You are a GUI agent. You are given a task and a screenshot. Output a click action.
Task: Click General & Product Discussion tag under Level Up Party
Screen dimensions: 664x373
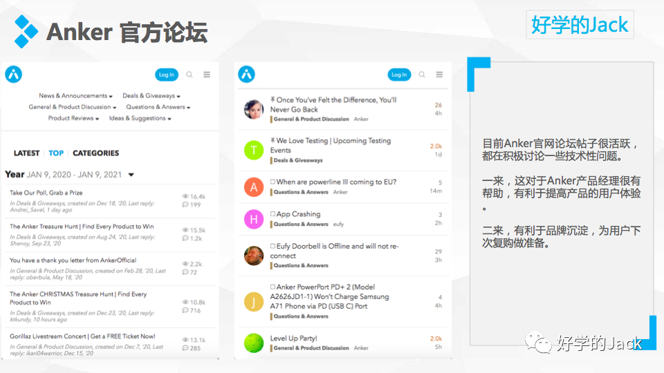(x=310, y=348)
